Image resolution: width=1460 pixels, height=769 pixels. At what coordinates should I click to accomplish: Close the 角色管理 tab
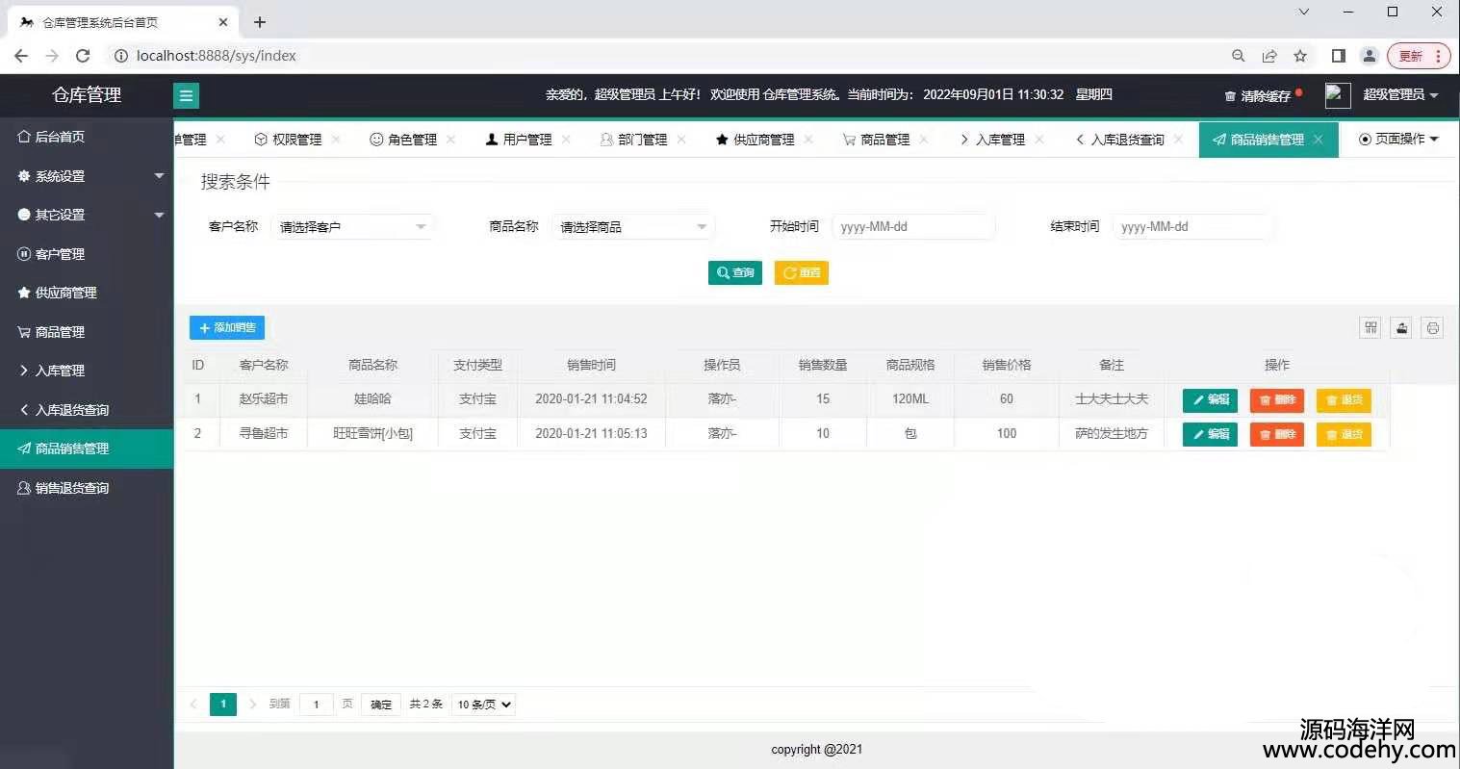tap(450, 140)
